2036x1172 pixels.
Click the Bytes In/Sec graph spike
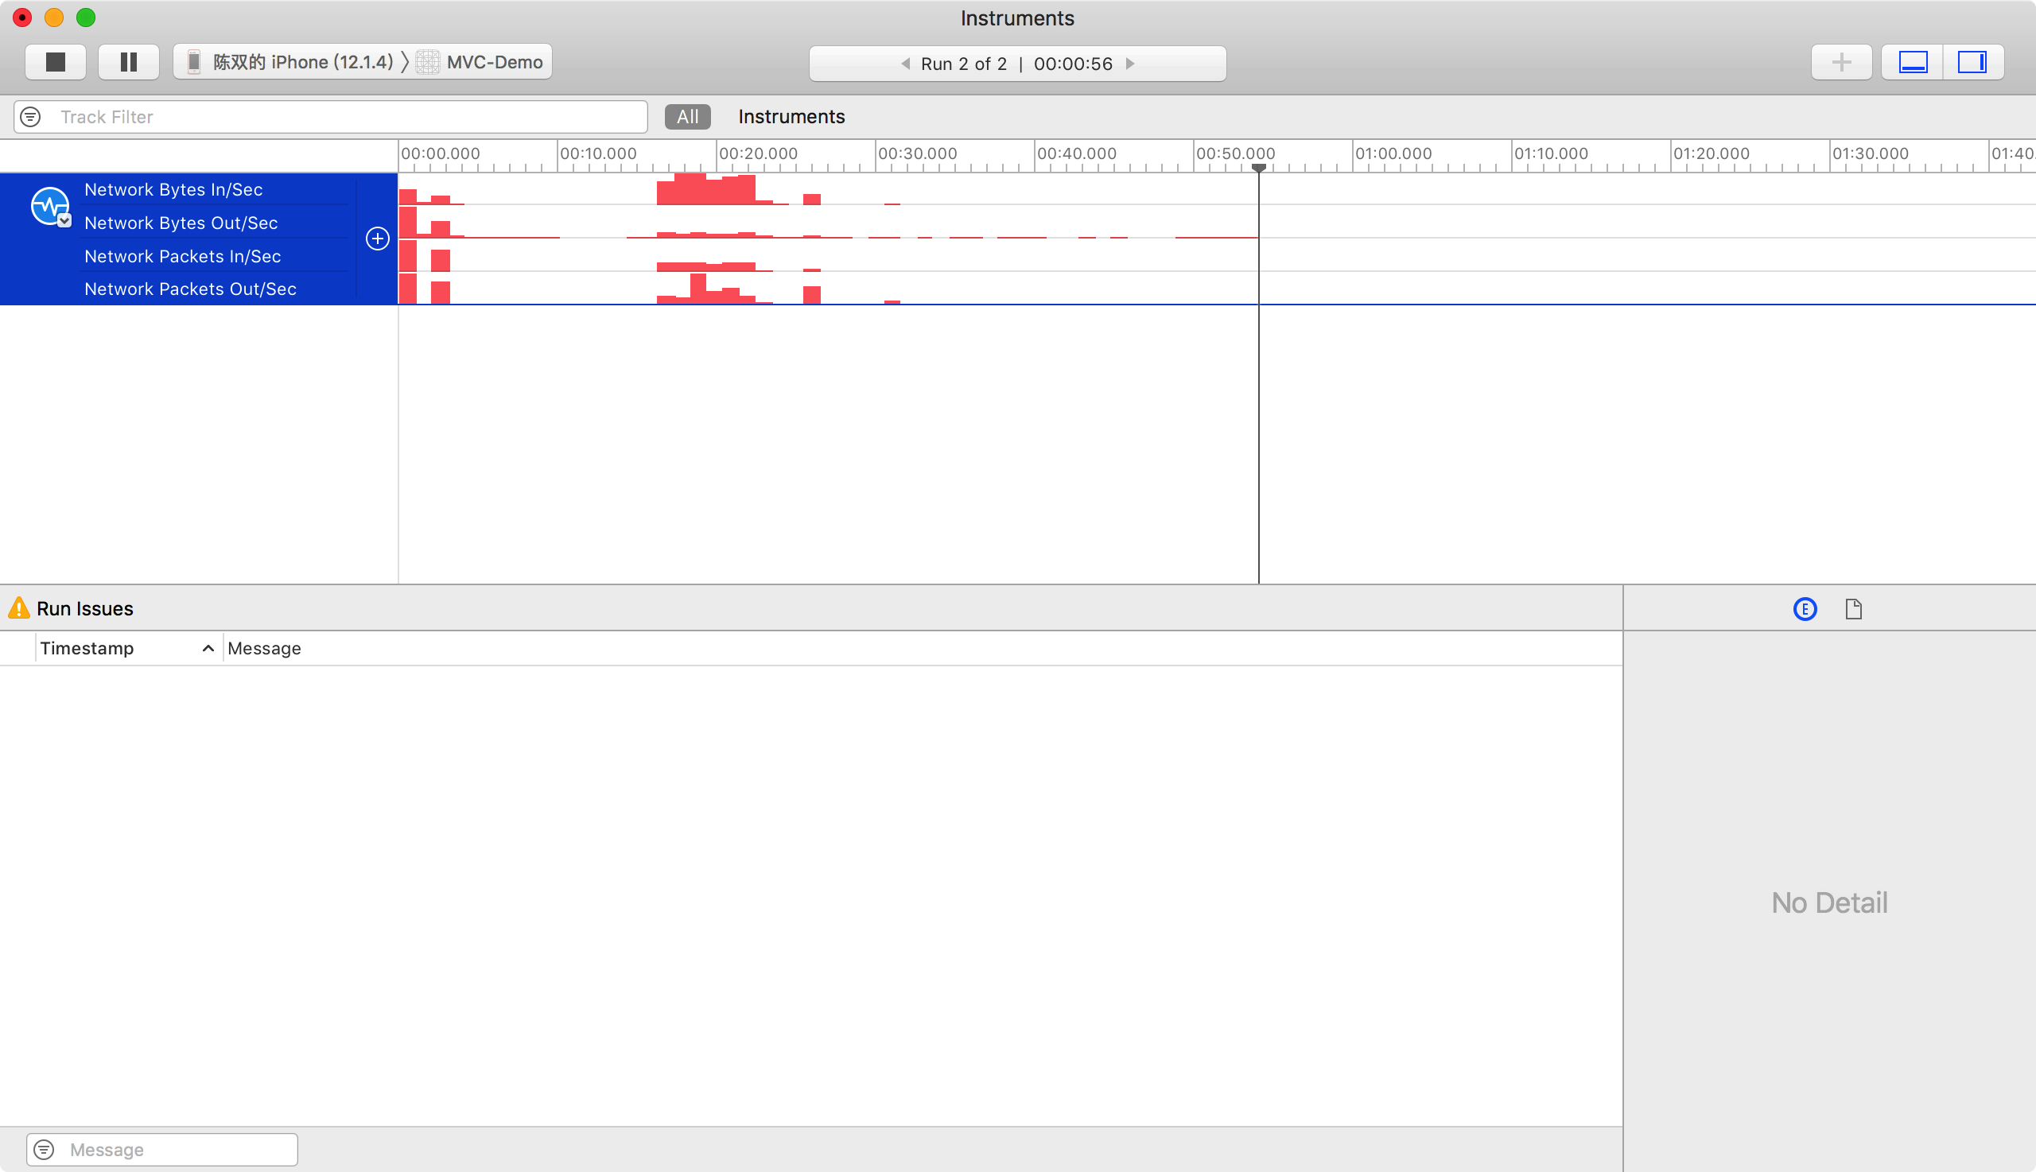pos(707,189)
